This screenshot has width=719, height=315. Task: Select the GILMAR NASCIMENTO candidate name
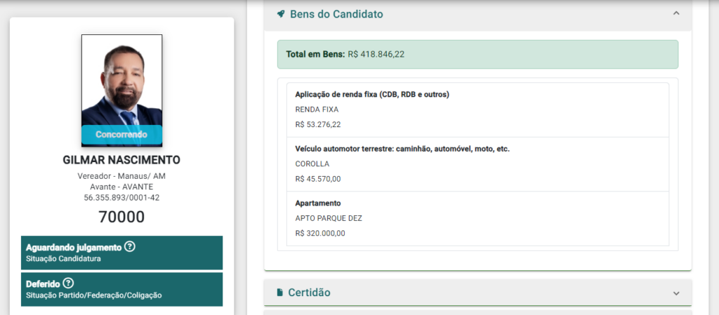click(121, 160)
